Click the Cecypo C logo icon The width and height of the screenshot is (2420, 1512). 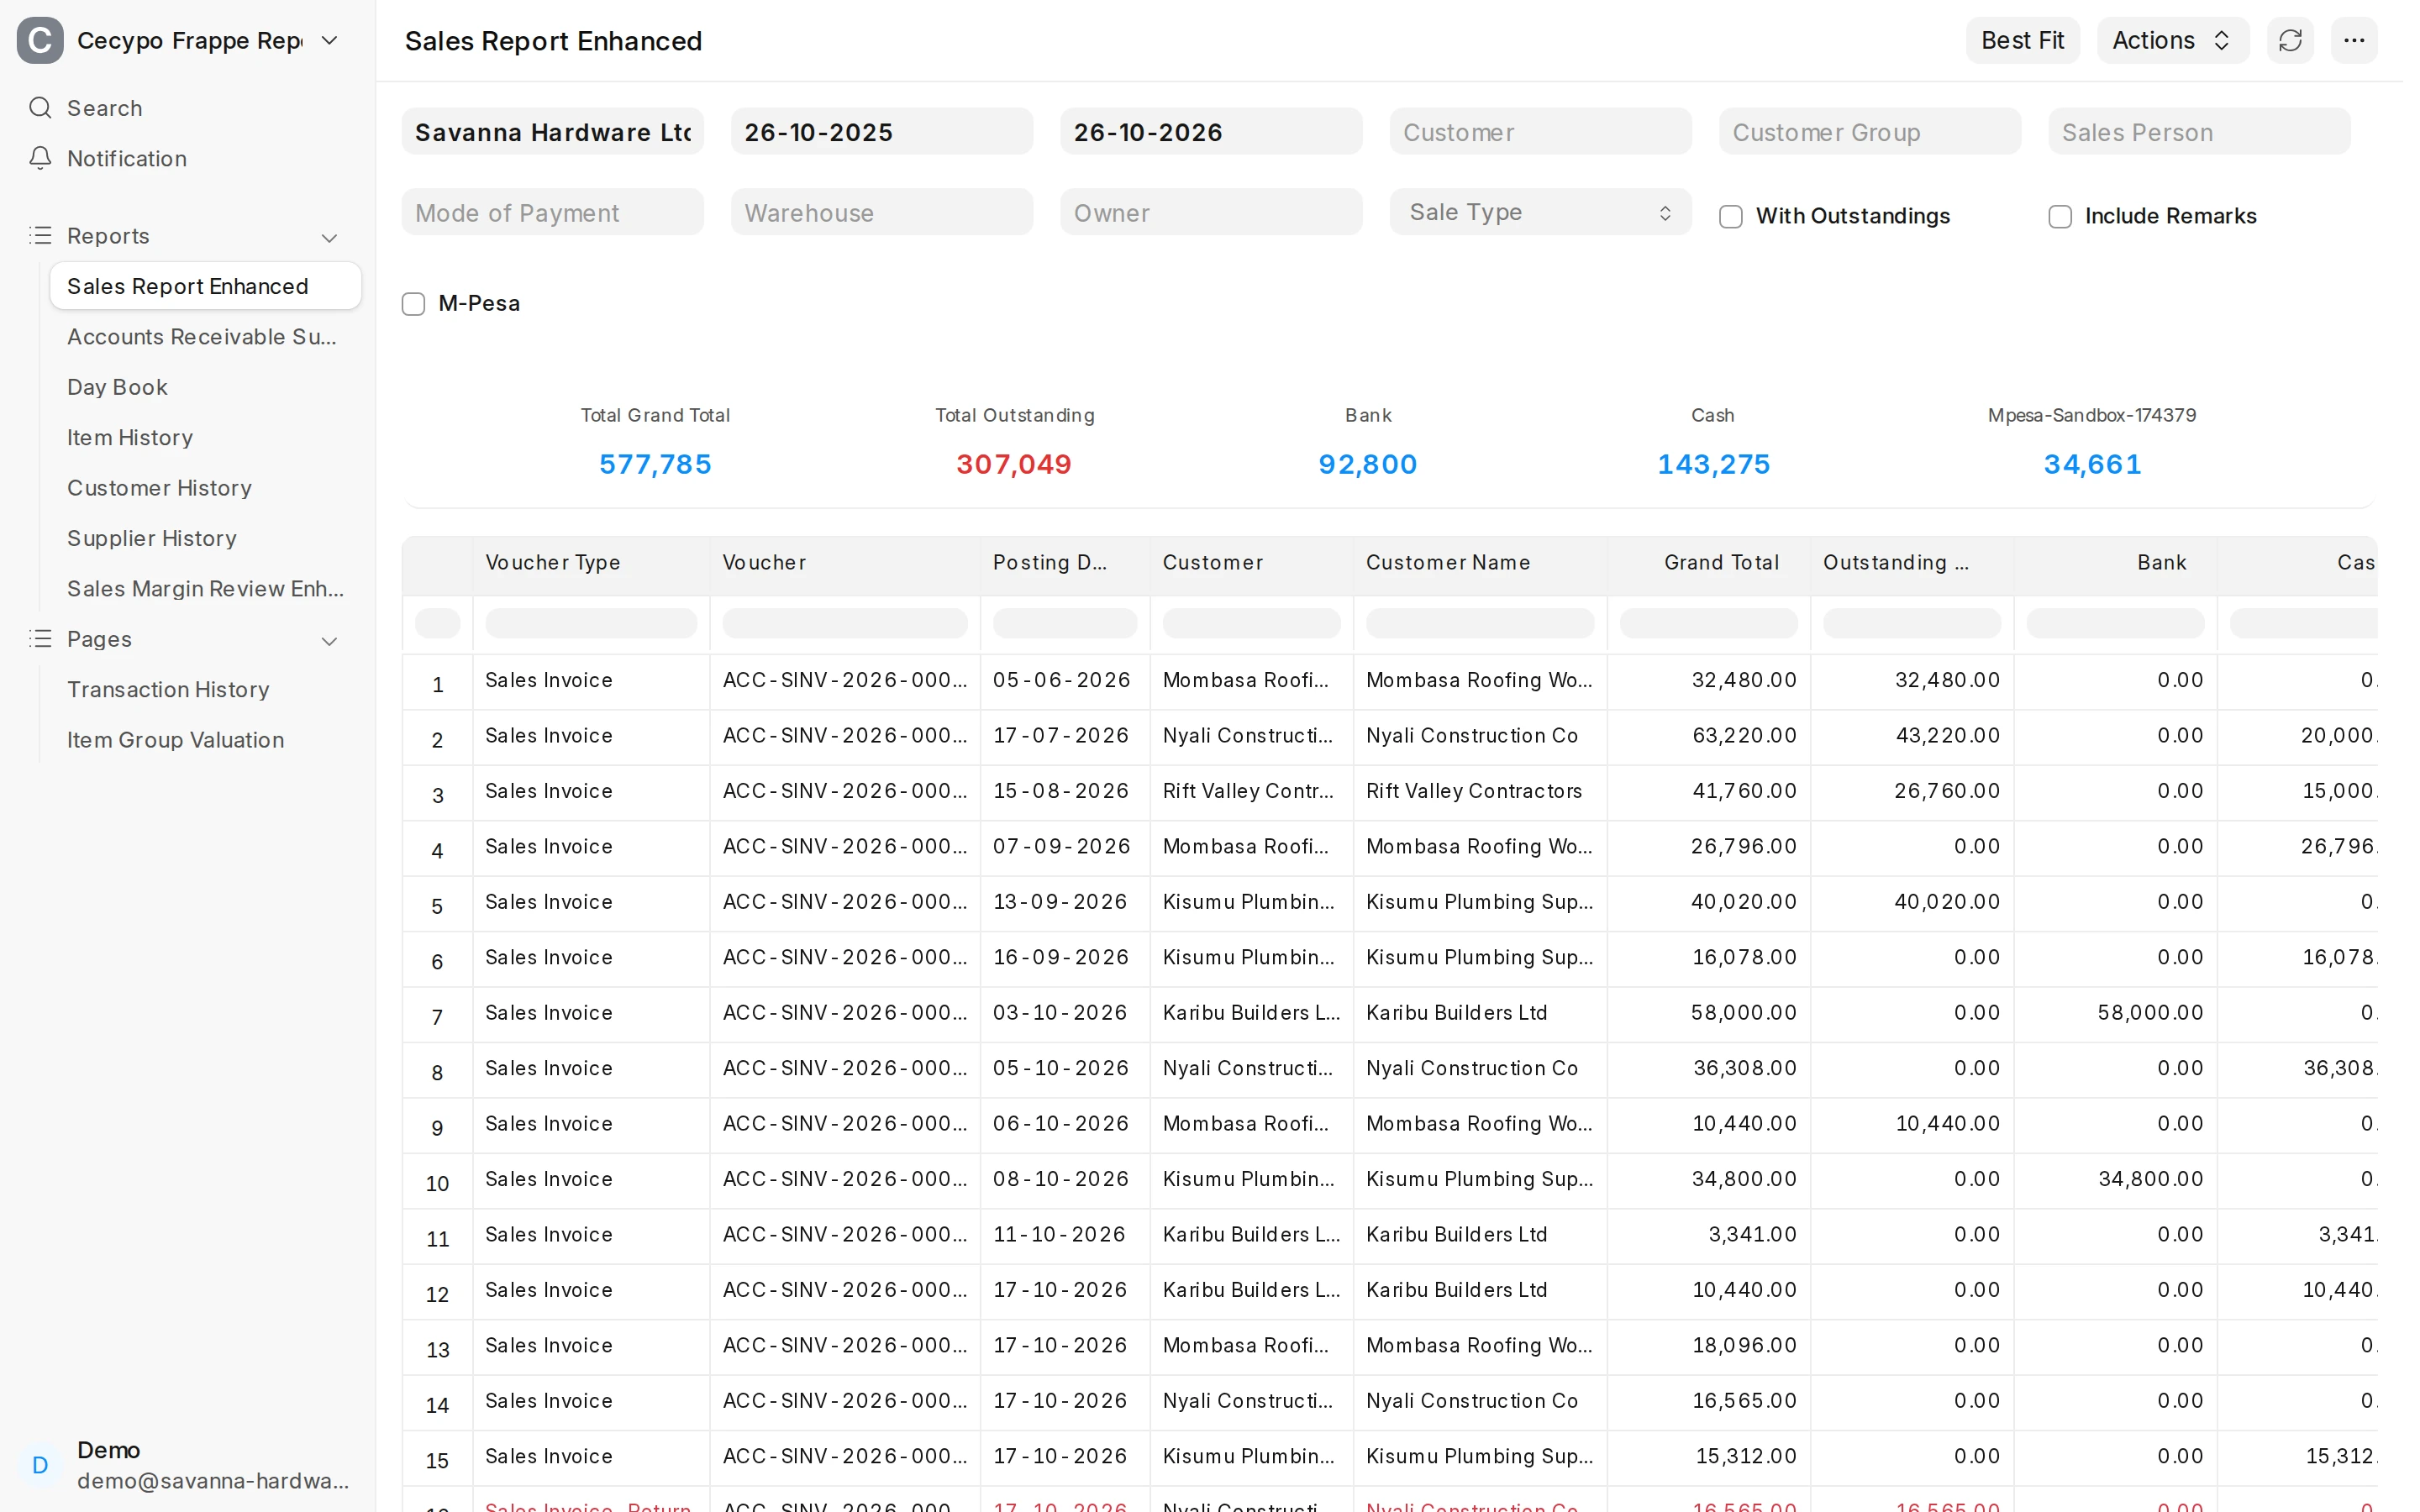[x=40, y=40]
